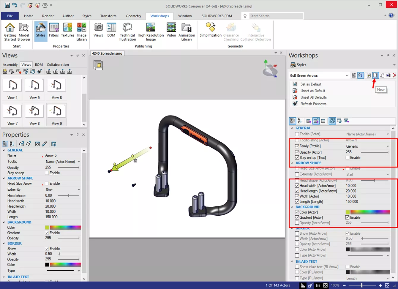Switch to Collaboration tab in left panel
The height and width of the screenshot is (289, 398).
pyautogui.click(x=58, y=64)
